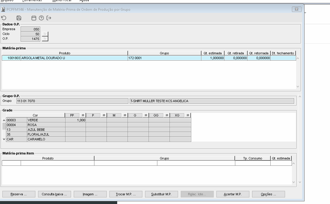Expand the XG size column arrow

(x=188, y=115)
